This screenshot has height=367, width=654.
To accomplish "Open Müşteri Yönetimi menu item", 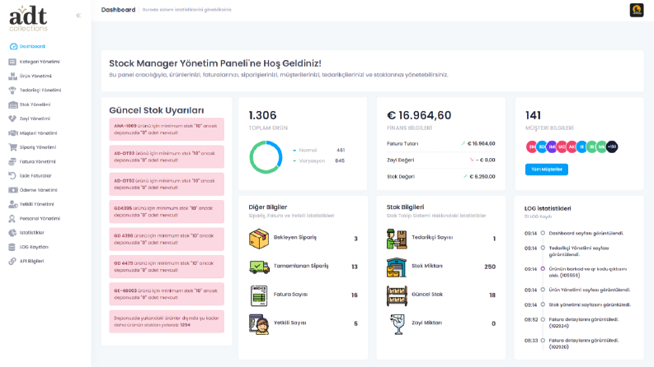I will (x=38, y=133).
